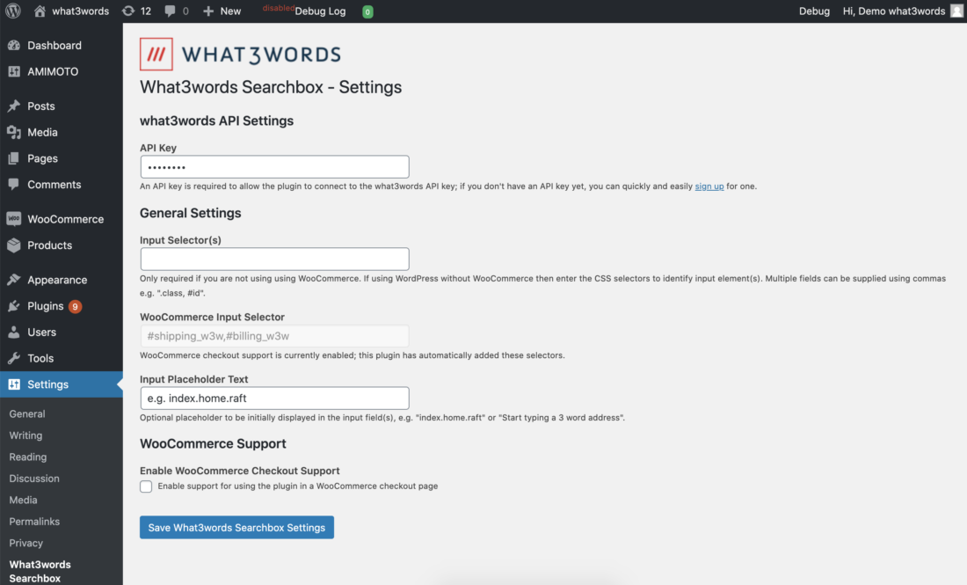Viewport: 967px width, 585px height.
Task: Open the Discussion settings submenu
Action: pyautogui.click(x=34, y=479)
